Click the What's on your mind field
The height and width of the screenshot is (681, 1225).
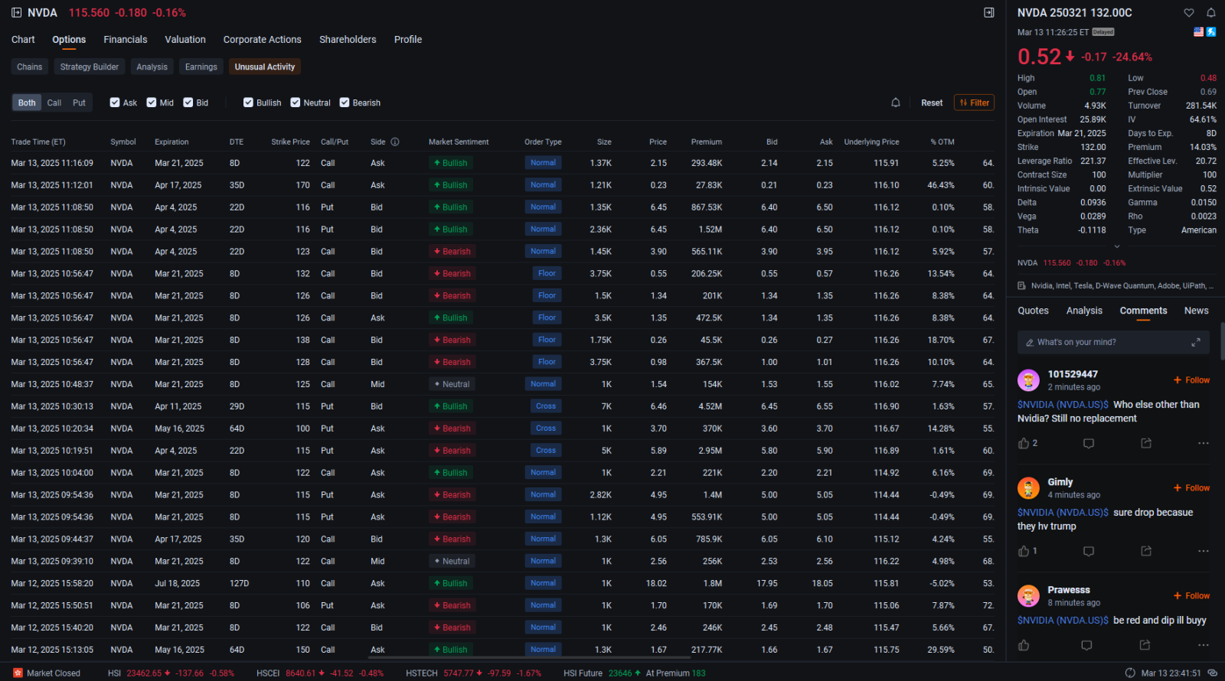click(x=1113, y=342)
